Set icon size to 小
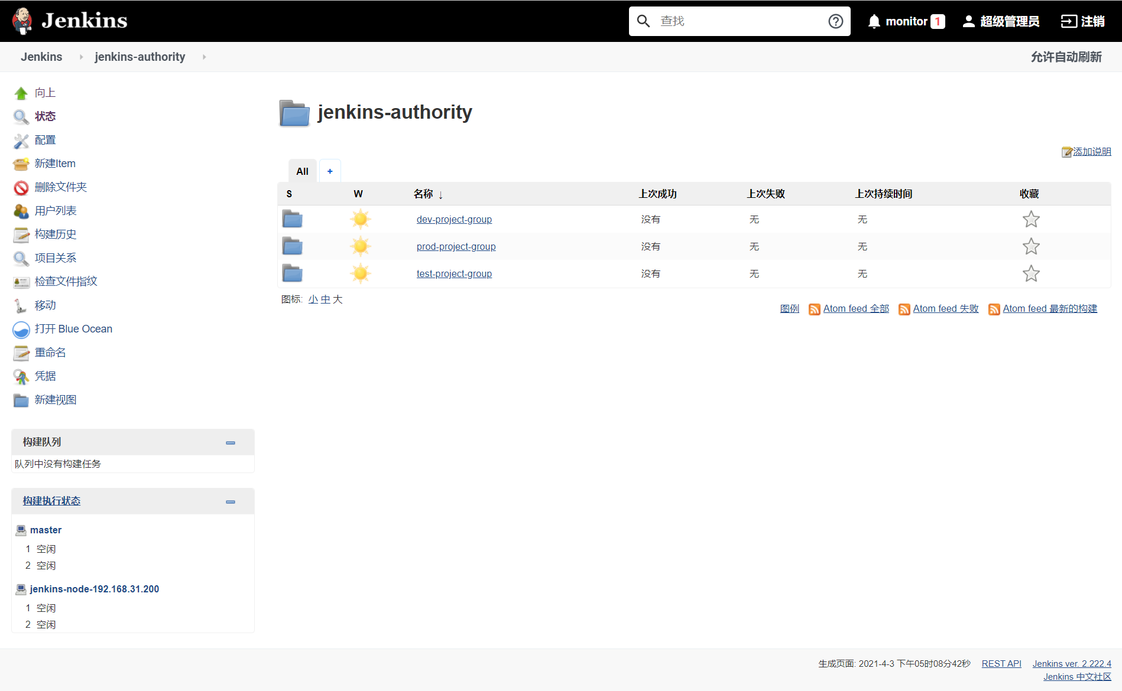Screen dimensions: 1122x691 (313, 299)
